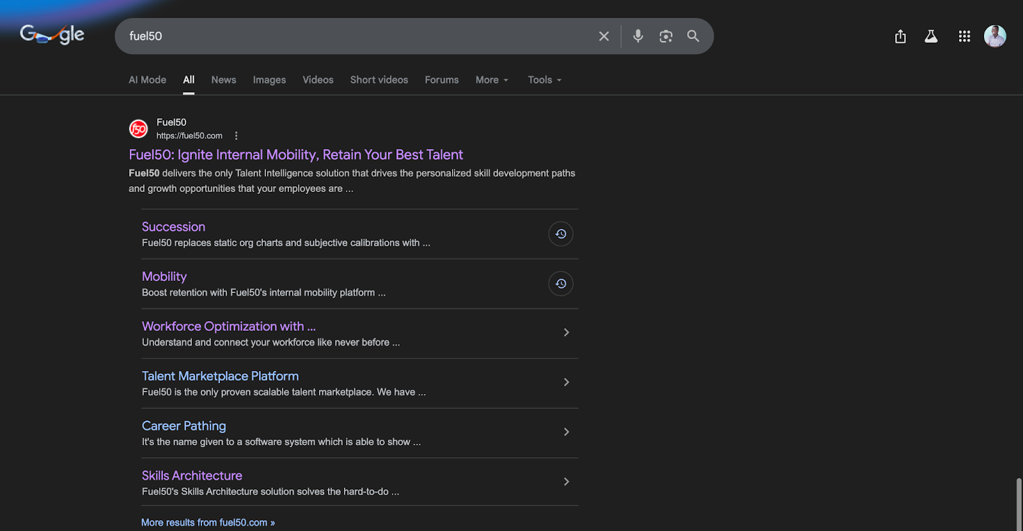Expand the Skills Architecture chevron
This screenshot has height=531, width=1023.
coord(566,482)
